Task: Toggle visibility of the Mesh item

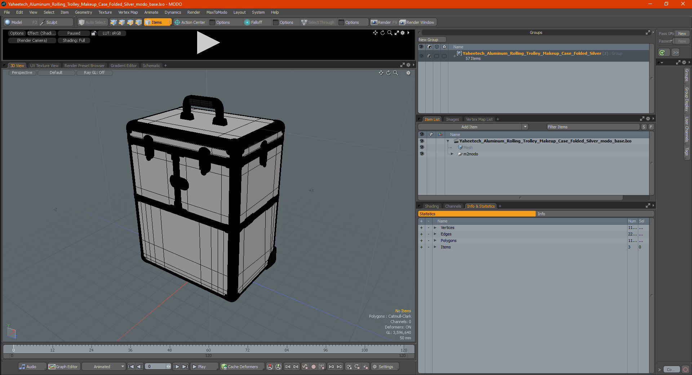Action: click(422, 147)
